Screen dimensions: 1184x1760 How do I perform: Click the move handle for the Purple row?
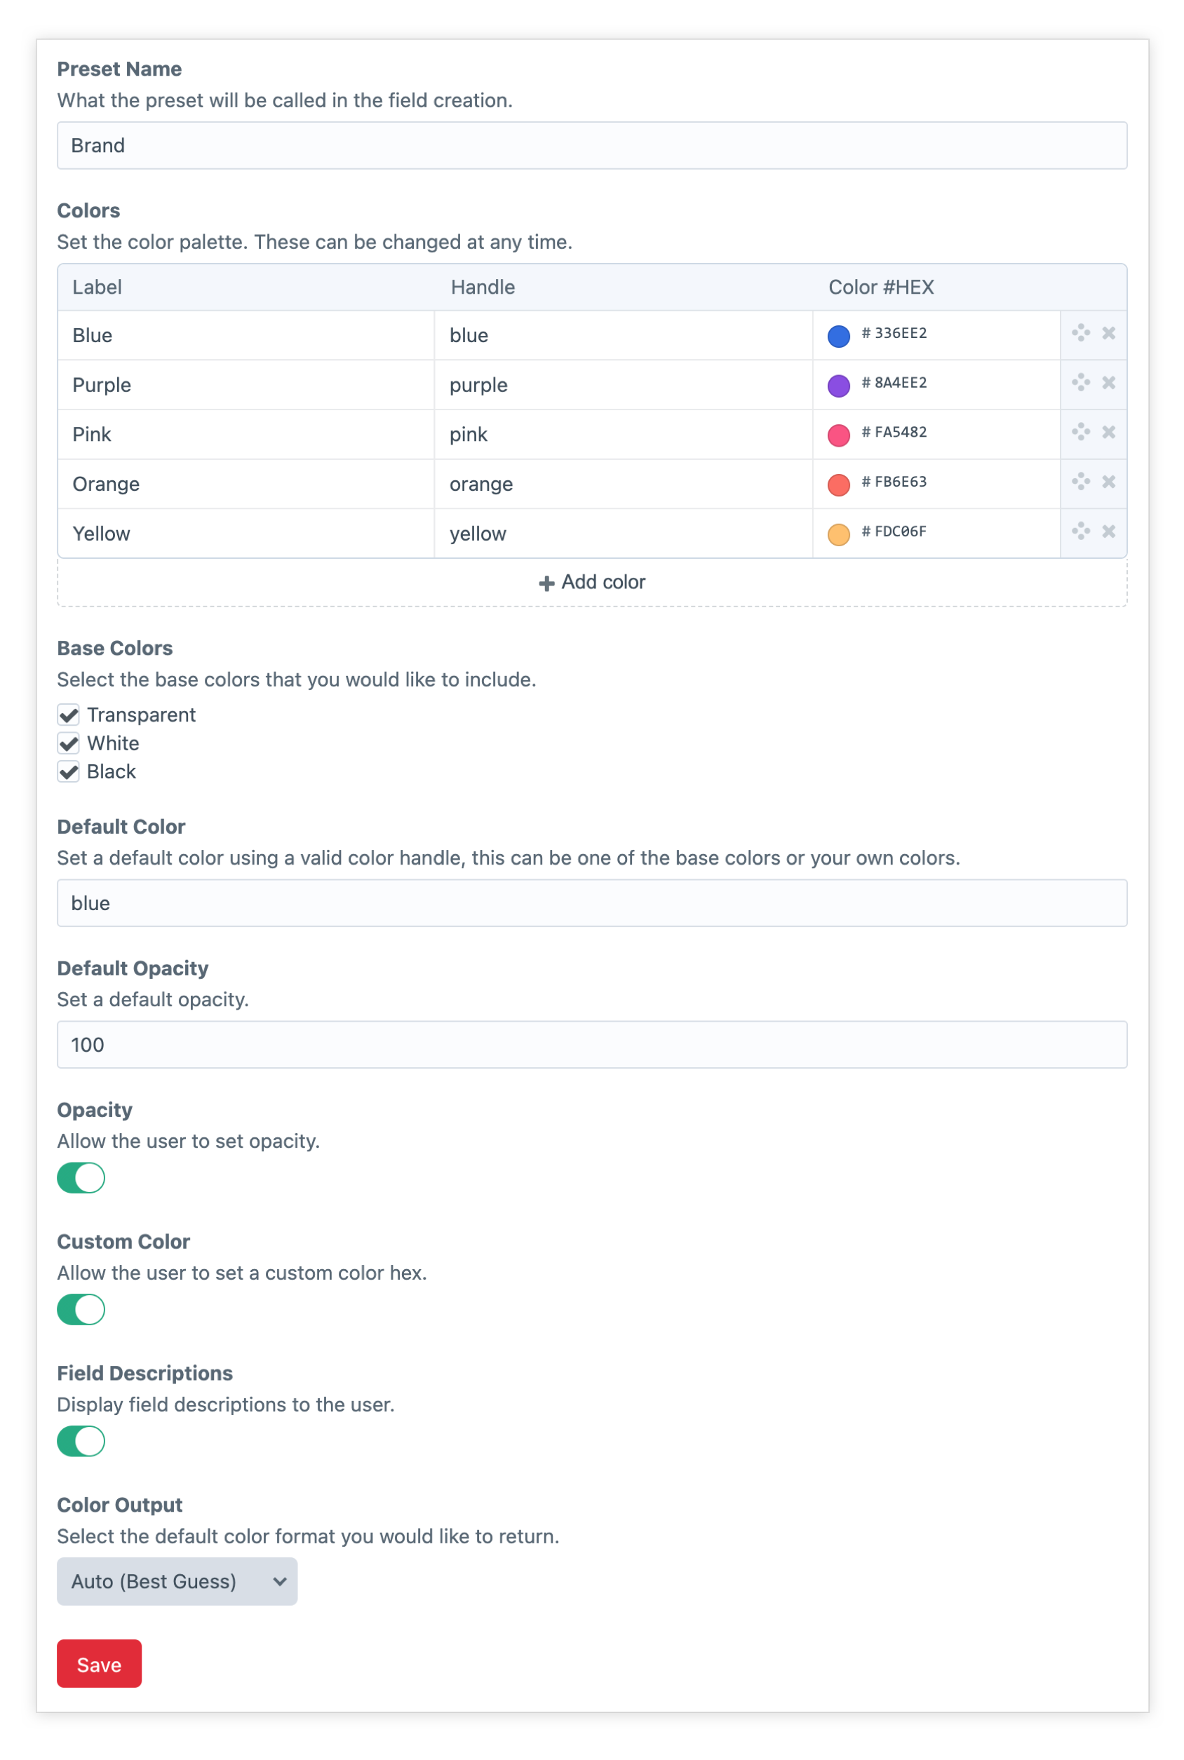1081,383
